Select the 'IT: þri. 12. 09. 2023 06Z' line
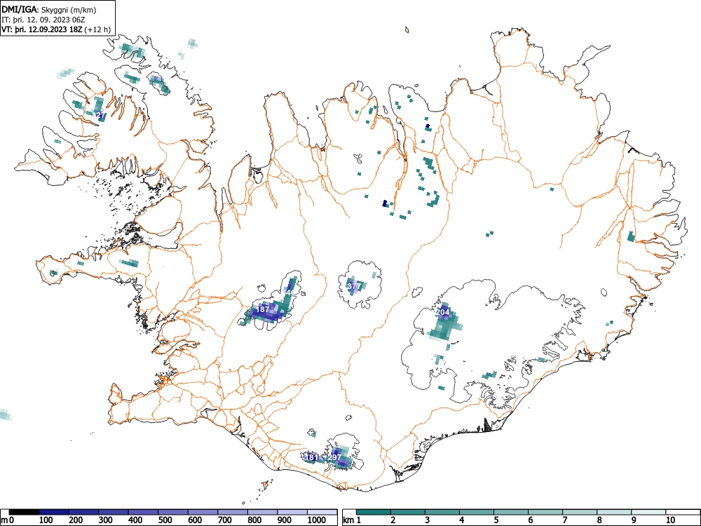Image resolution: width=701 pixels, height=526 pixels. coord(43,20)
